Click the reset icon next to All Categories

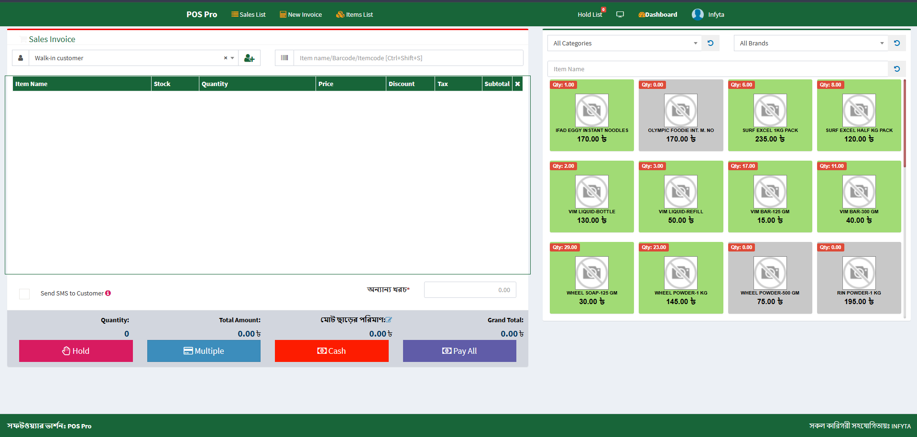pos(710,43)
